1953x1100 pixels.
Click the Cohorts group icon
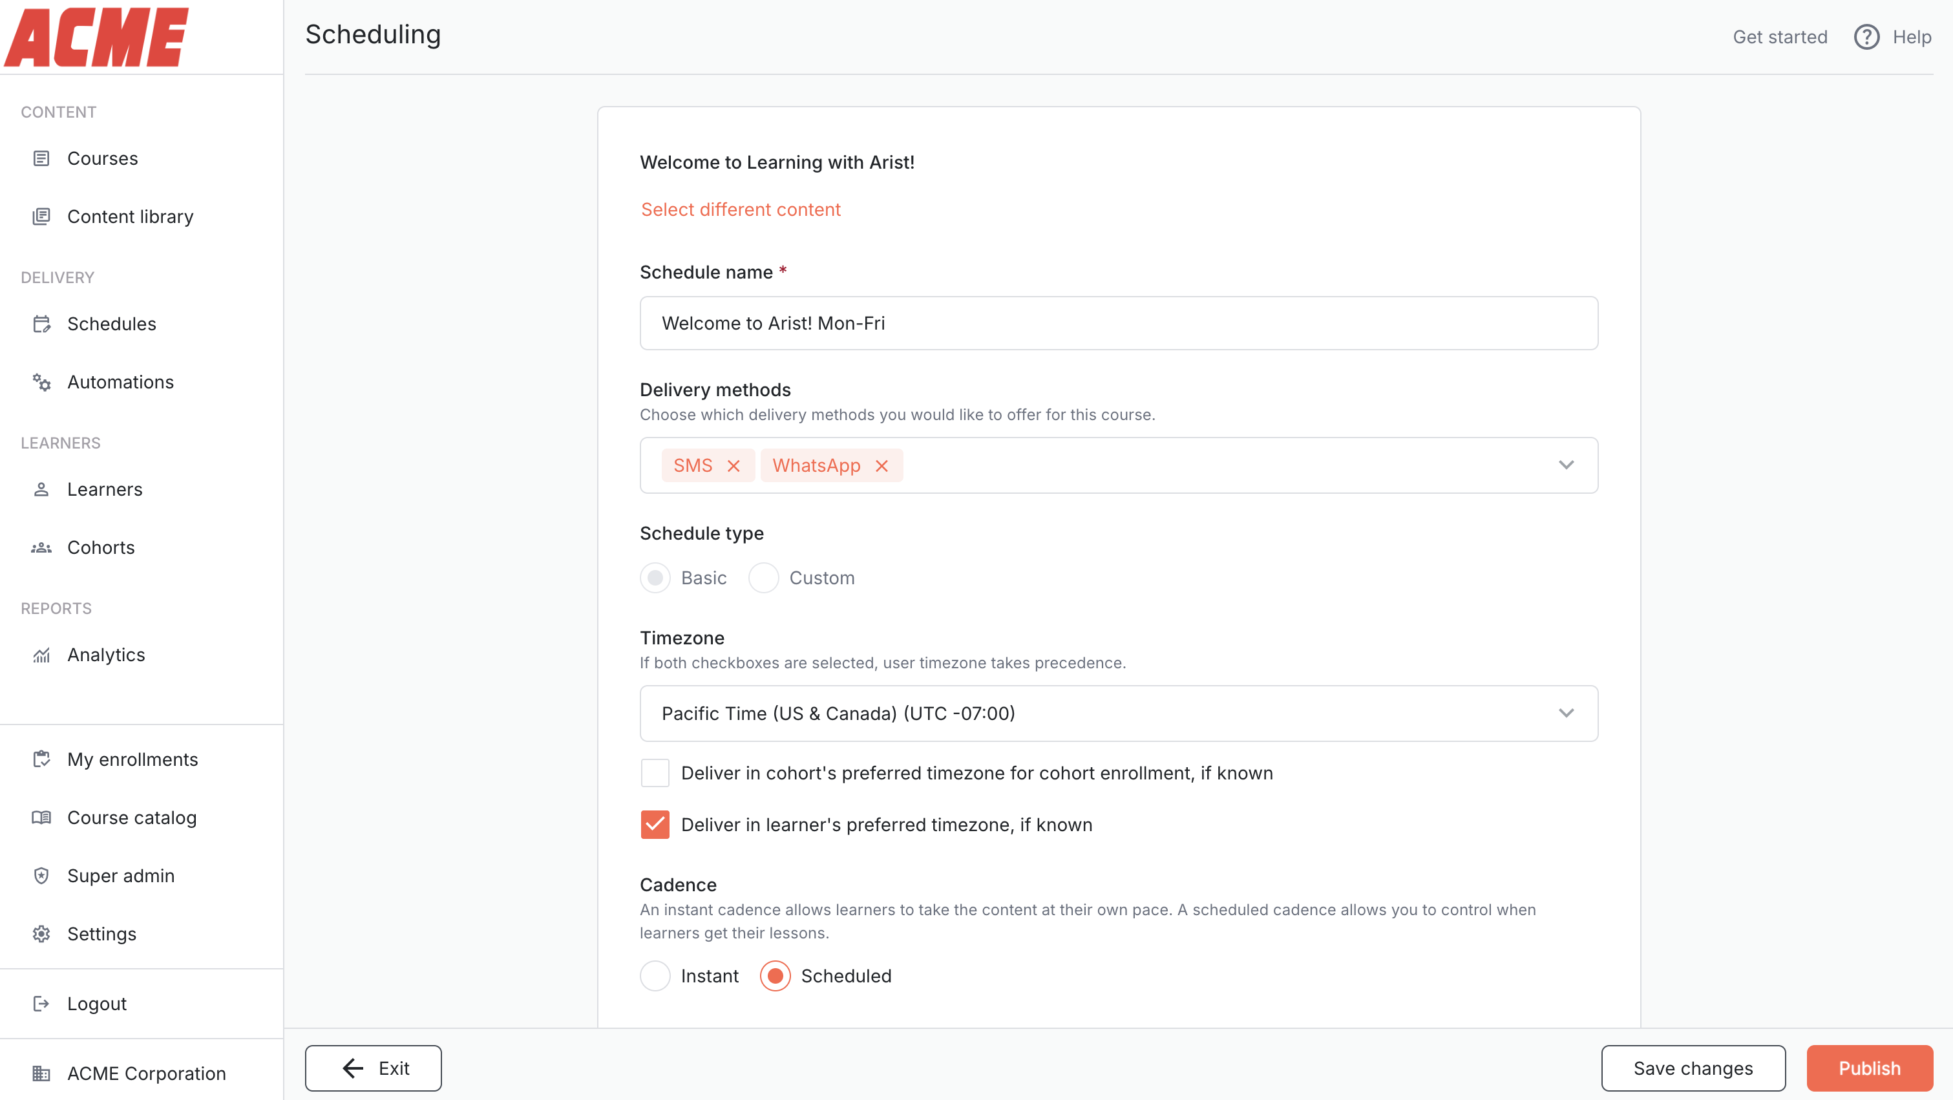[x=42, y=547]
